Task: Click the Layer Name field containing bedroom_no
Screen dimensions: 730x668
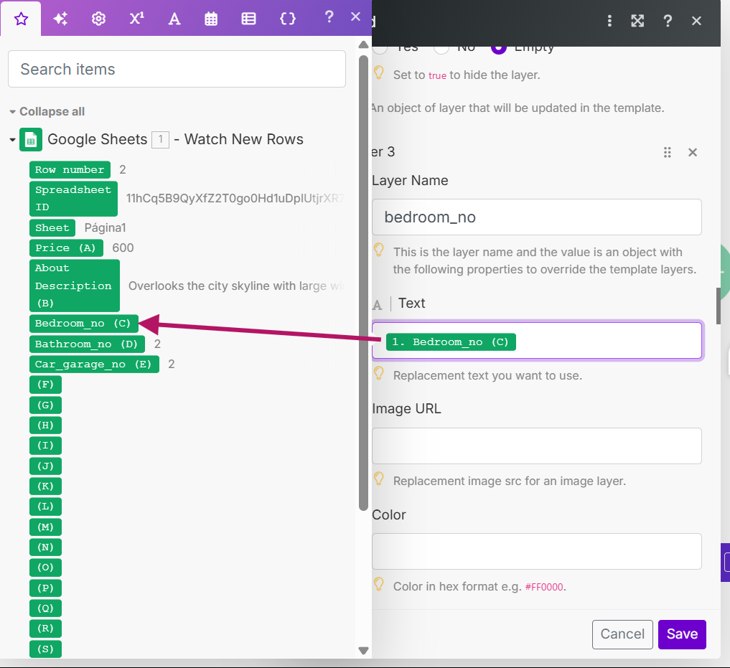Action: 536,217
